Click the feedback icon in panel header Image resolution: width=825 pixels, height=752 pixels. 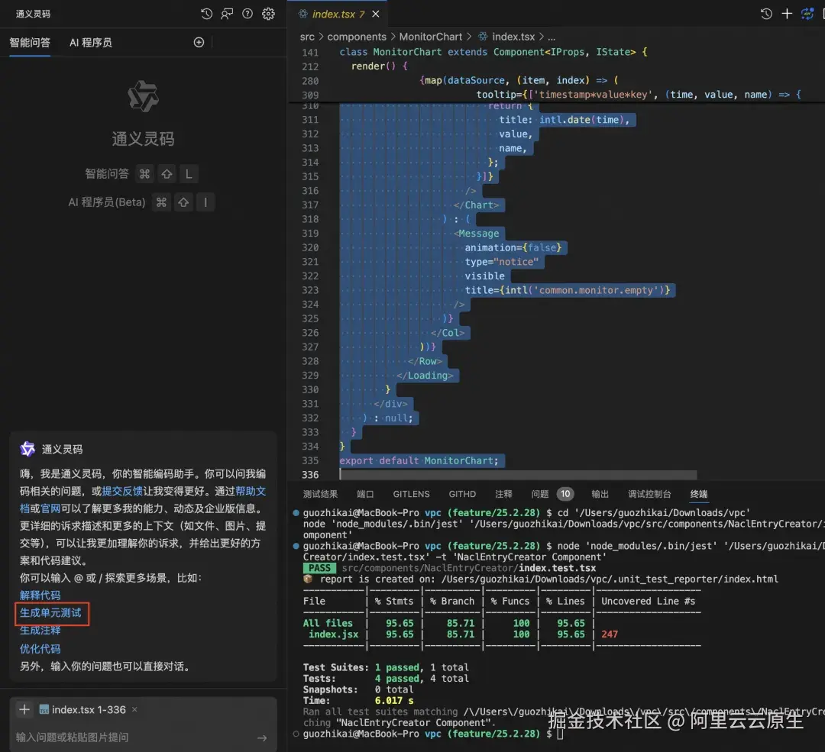[227, 14]
